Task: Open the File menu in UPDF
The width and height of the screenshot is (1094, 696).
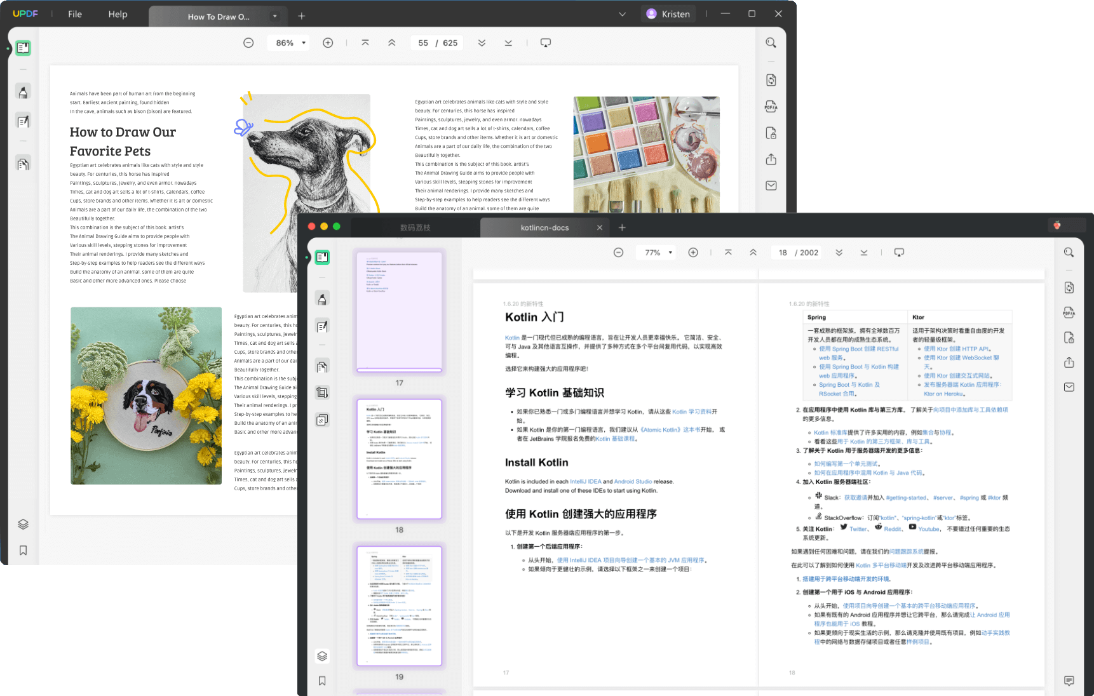Action: [x=75, y=14]
